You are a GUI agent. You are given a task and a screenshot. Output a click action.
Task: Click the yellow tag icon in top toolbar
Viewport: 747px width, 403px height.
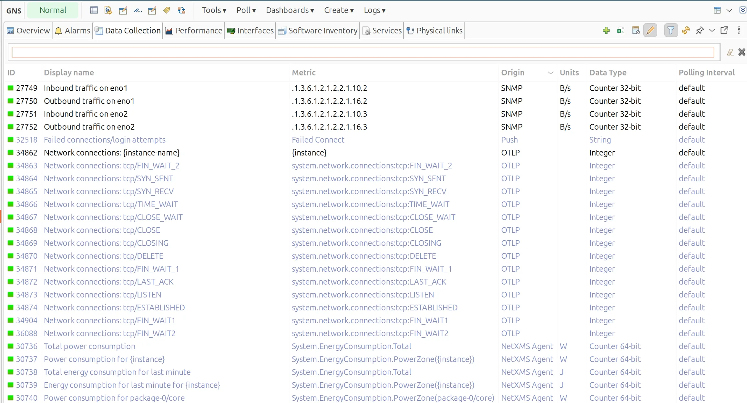click(x=167, y=10)
